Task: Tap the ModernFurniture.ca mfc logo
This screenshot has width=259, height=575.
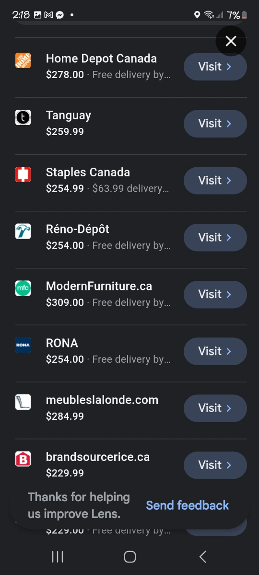Action: coord(23,288)
